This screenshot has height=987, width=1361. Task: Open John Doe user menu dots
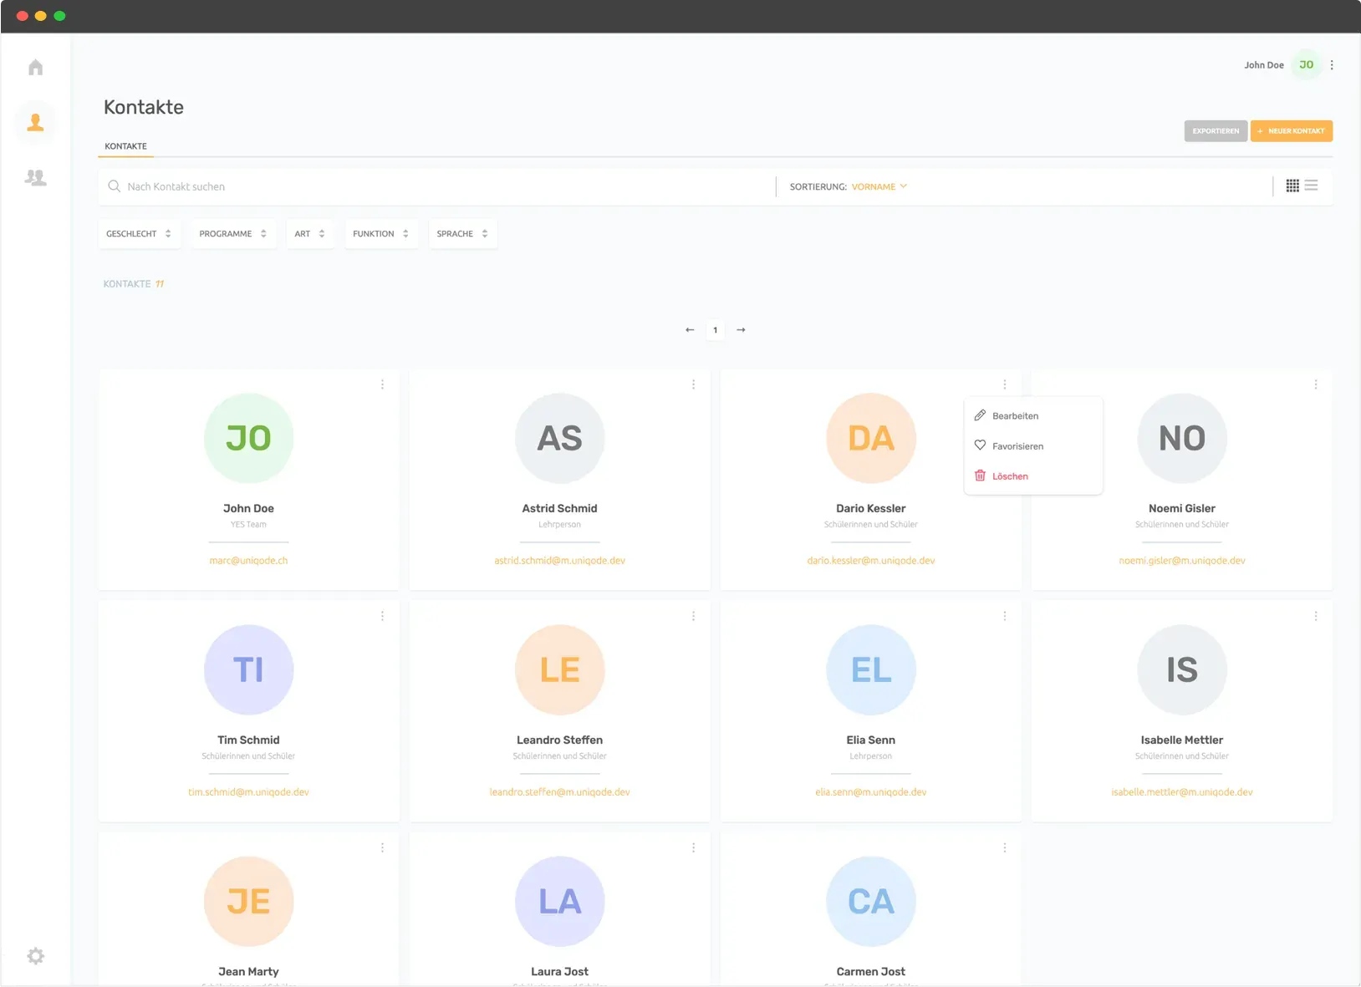(x=1332, y=65)
